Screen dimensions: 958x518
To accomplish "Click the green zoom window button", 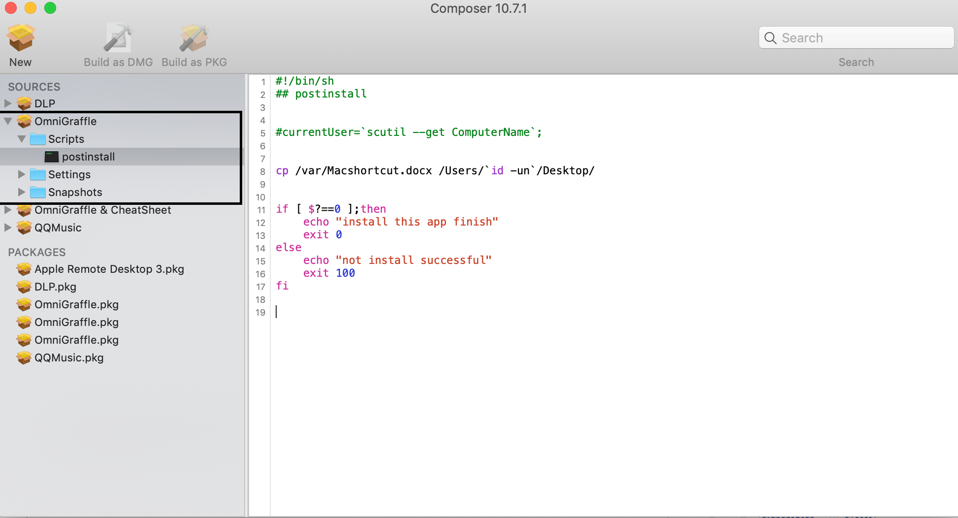I will [x=50, y=8].
